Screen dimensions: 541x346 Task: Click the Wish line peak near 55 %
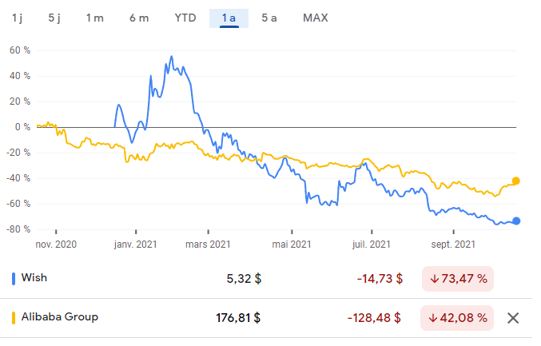point(171,57)
